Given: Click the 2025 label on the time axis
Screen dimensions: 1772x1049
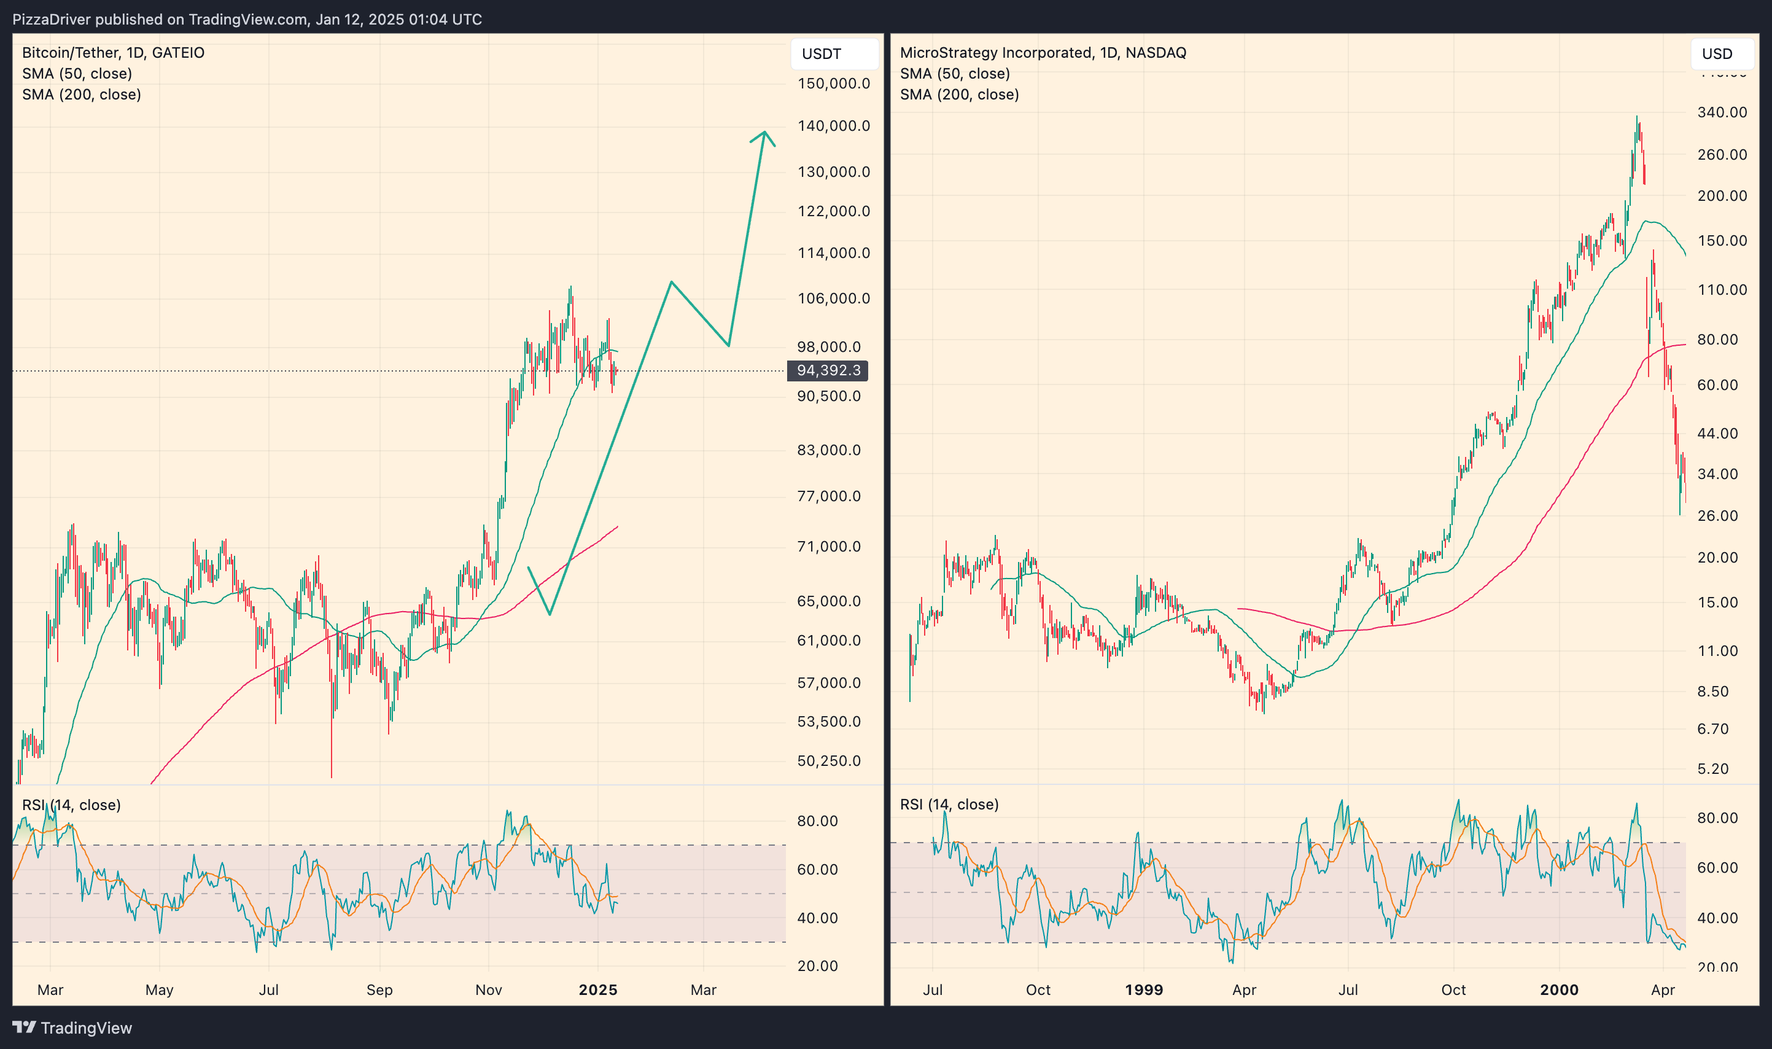Looking at the screenshot, I should (x=598, y=989).
